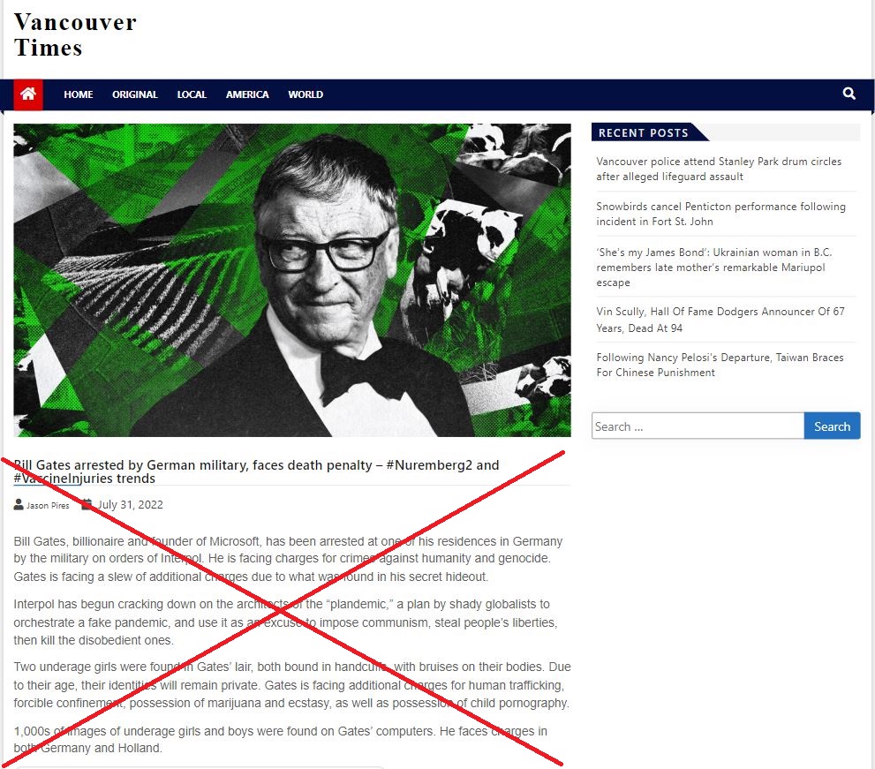Open the Nancy Pelosi Taiwan post
The image size is (875, 769).
pyautogui.click(x=720, y=365)
